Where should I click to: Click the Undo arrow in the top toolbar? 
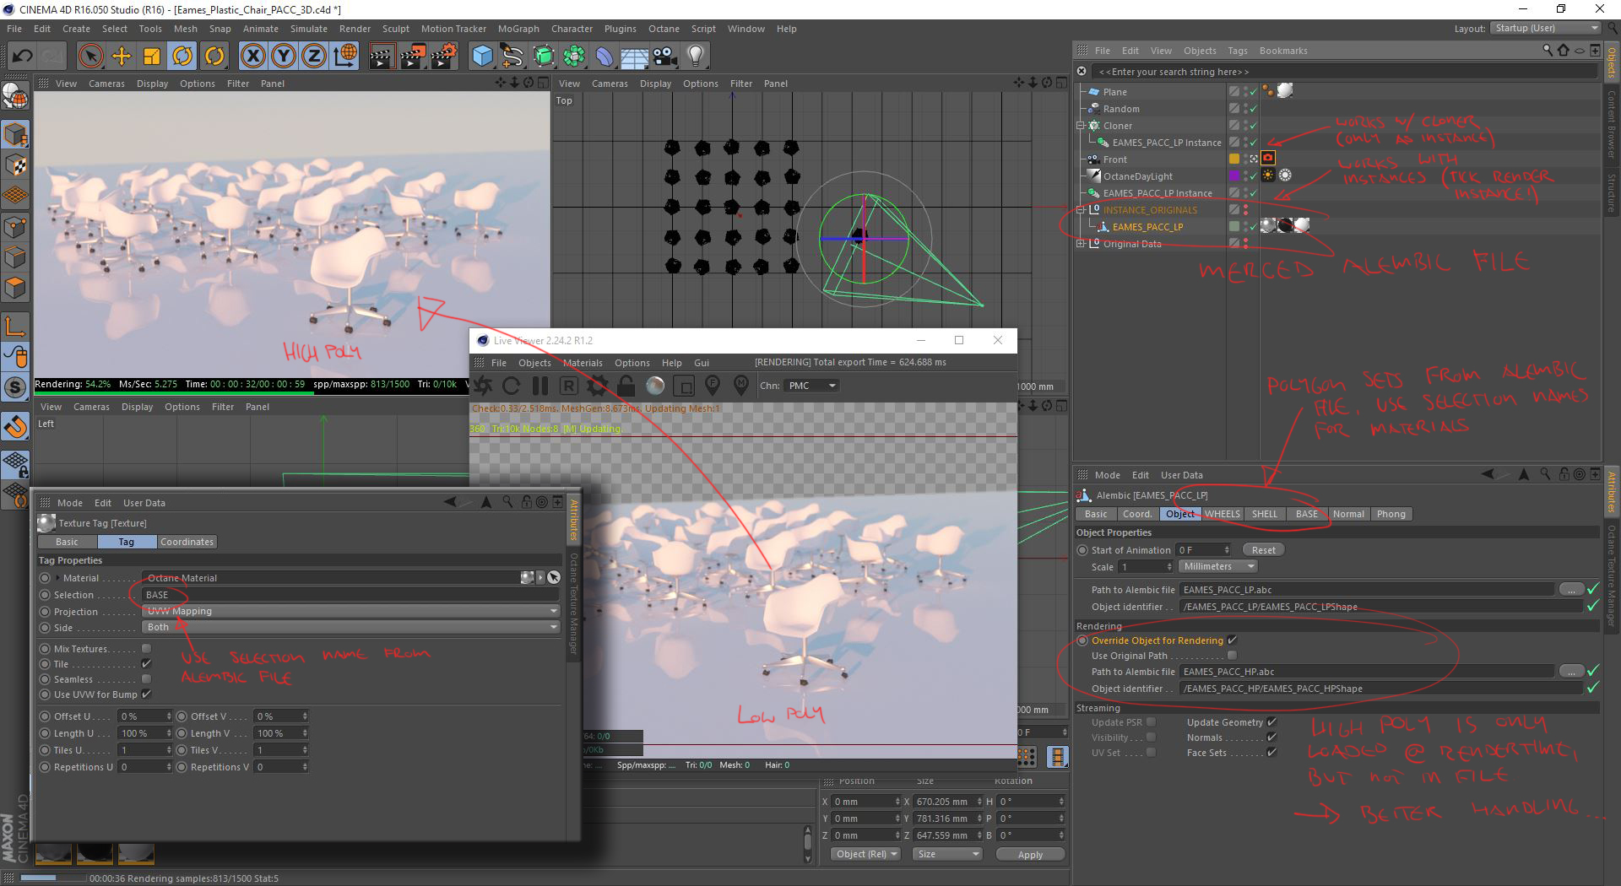(x=21, y=57)
